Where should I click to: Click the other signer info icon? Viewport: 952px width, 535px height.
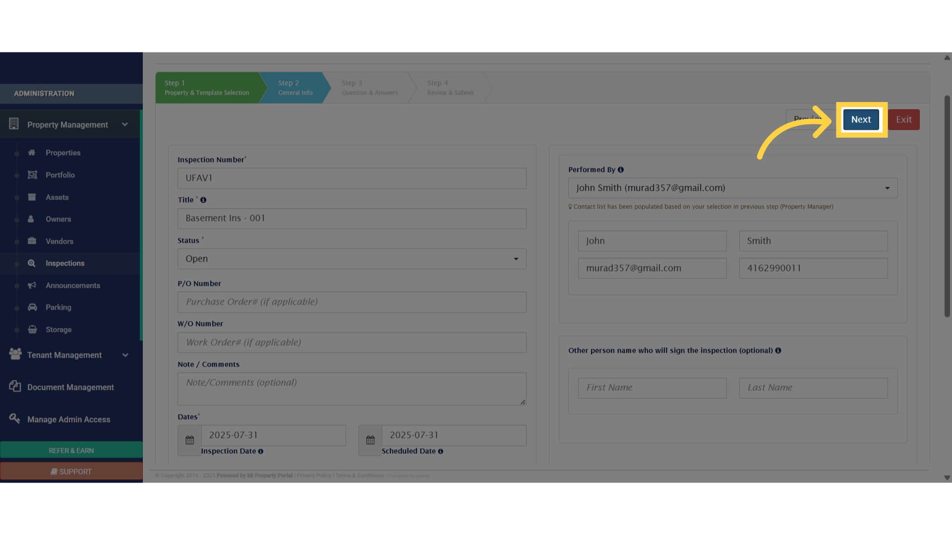tap(778, 351)
